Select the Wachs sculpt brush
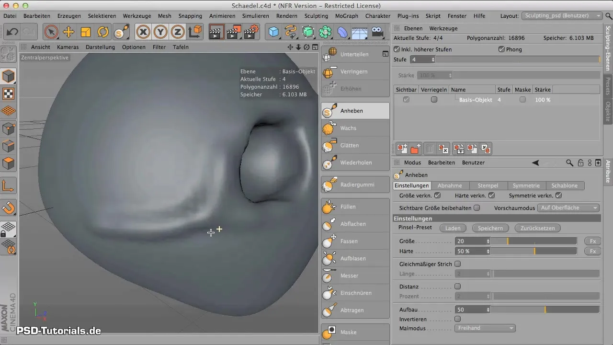Image resolution: width=613 pixels, height=345 pixels. (355, 128)
